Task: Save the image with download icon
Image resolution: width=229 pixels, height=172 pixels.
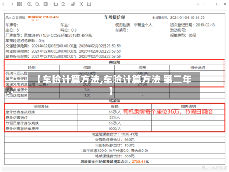Action: (89, 4)
